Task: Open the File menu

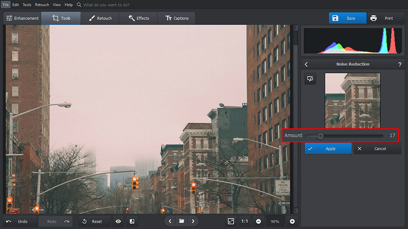Action: click(6, 5)
